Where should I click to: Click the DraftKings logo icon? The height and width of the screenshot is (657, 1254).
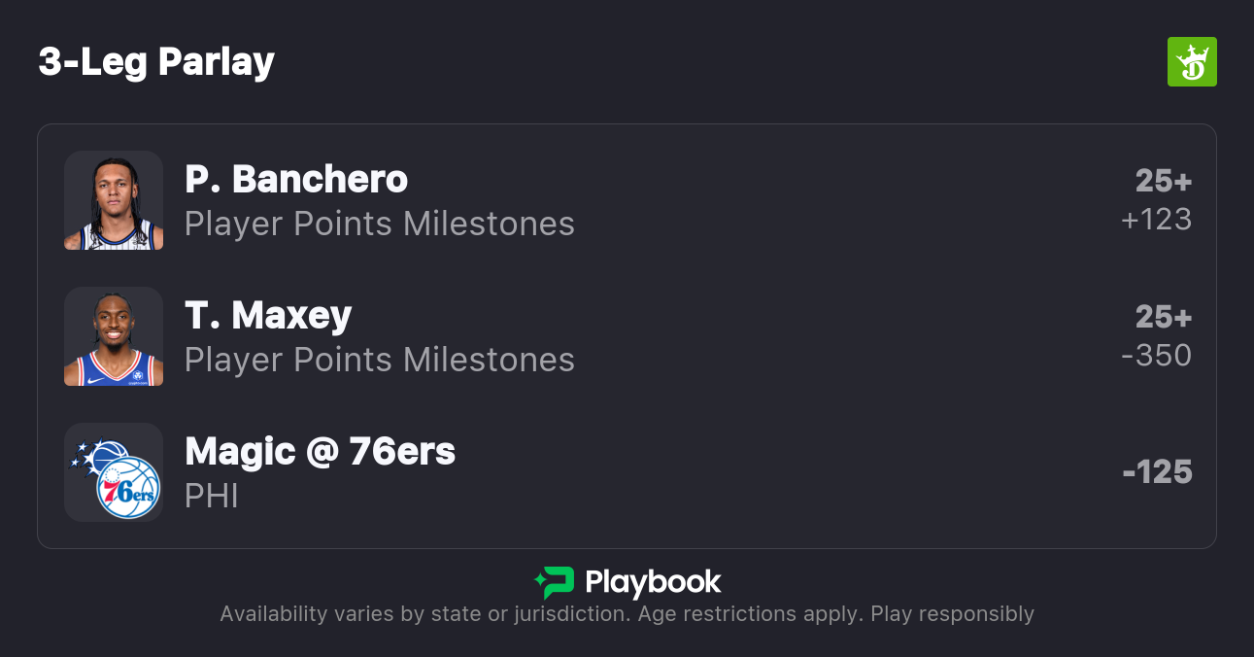pyautogui.click(x=1191, y=62)
